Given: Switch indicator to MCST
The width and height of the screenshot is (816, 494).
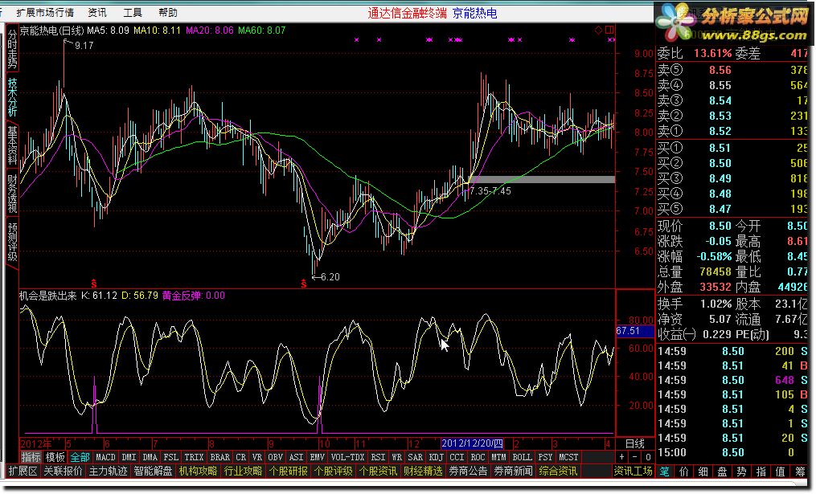Looking at the screenshot, I should click(568, 457).
